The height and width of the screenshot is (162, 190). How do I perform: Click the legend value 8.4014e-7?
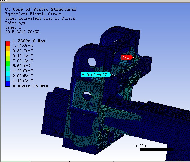pos(23,56)
